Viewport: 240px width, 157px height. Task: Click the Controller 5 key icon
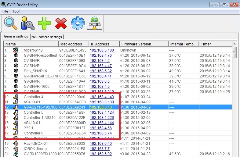pyautogui.click(x=16, y=112)
